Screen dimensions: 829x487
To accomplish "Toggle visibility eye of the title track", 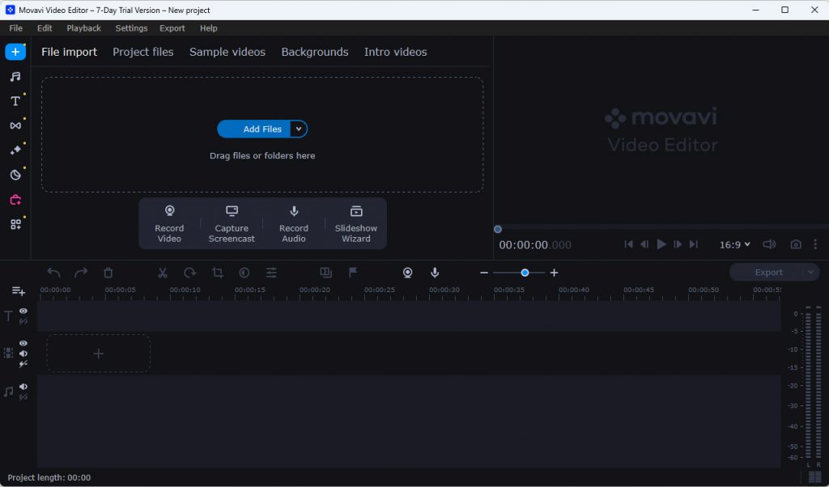I will tap(23, 311).
